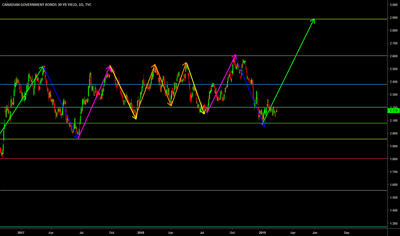Viewport: 400px width, 236px height.
Task: Click the 2.100 price axis label
Action: 394,121
